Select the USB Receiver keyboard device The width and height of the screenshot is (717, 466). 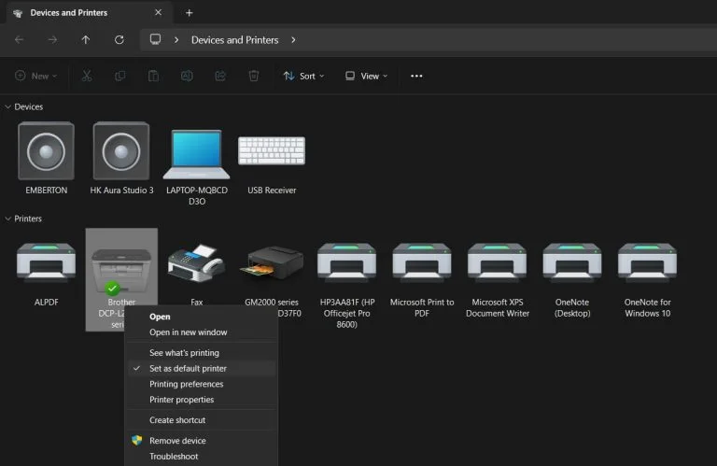[x=272, y=164]
